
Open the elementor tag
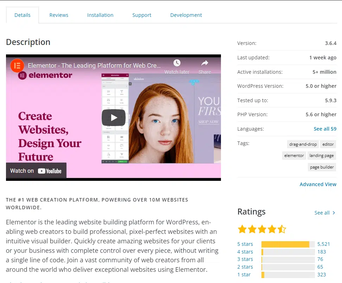coord(294,155)
